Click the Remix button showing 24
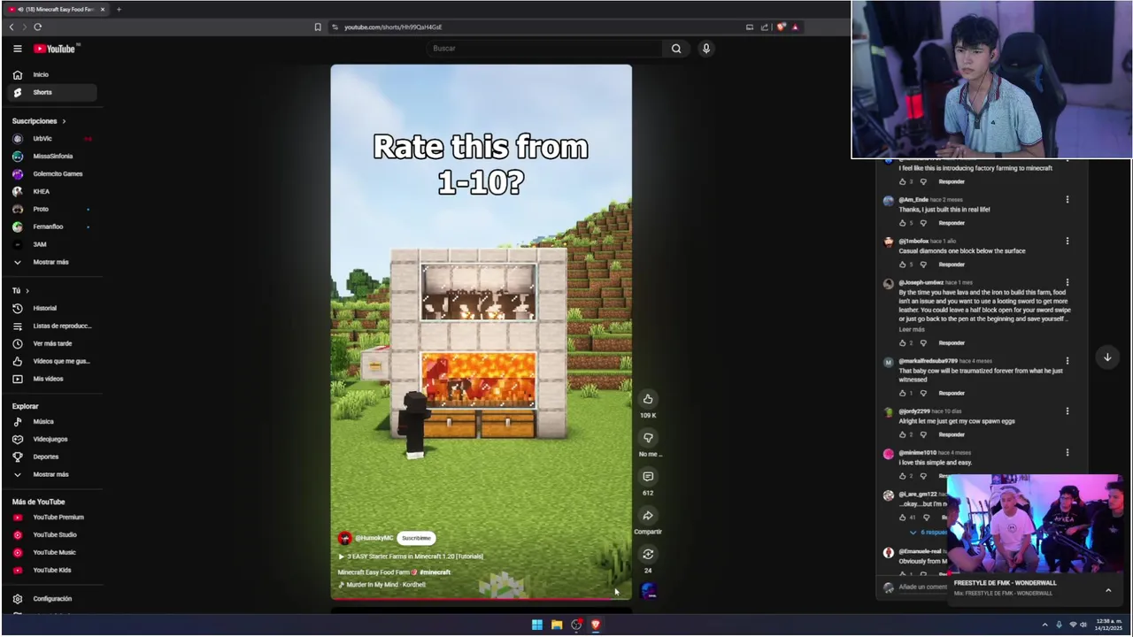 [648, 555]
